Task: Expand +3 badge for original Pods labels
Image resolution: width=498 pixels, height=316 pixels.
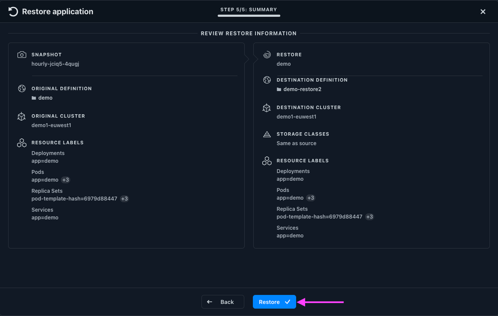Action: 65,180
